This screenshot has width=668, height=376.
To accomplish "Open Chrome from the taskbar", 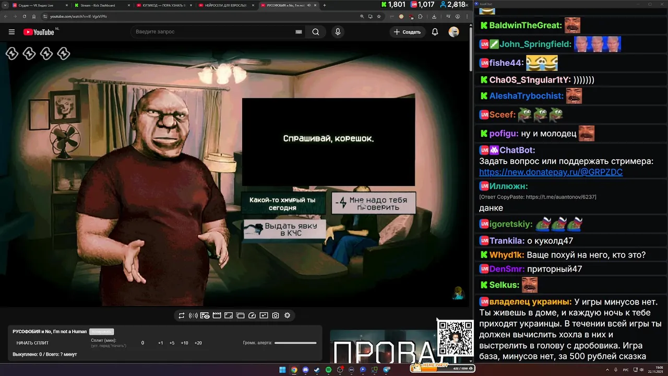I will [294, 370].
